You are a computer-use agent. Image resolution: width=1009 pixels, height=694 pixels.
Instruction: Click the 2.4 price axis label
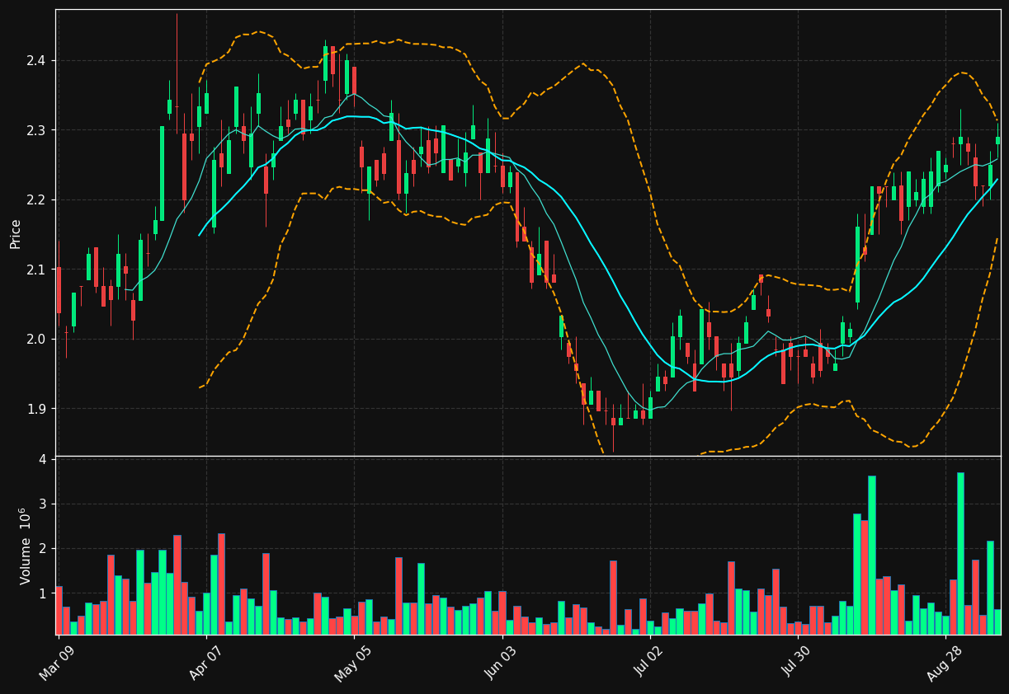(x=37, y=60)
